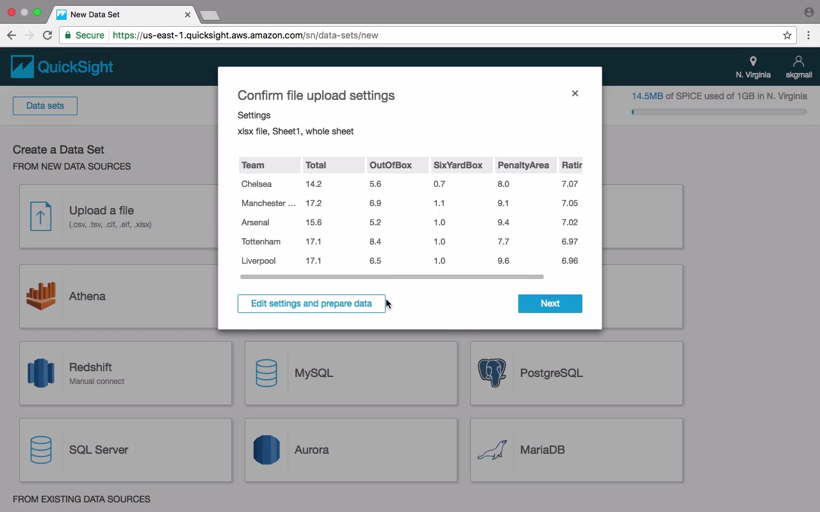Focus the browser address bar URL
820x512 pixels.
(x=245, y=35)
